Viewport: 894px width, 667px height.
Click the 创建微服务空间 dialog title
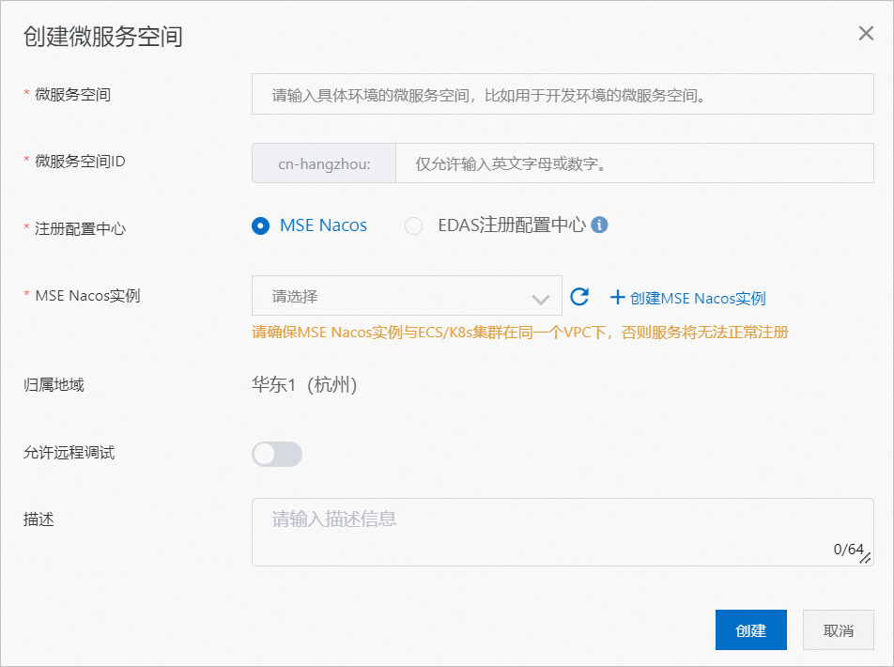tap(102, 37)
